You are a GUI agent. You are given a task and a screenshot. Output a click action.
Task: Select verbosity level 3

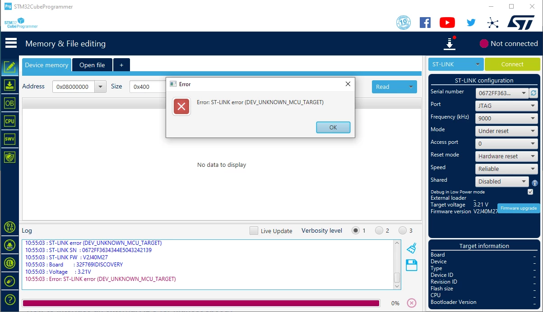403,230
